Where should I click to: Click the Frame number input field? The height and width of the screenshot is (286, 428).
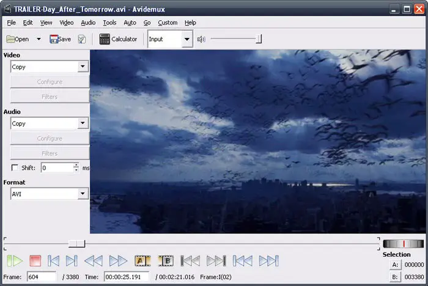click(42, 277)
